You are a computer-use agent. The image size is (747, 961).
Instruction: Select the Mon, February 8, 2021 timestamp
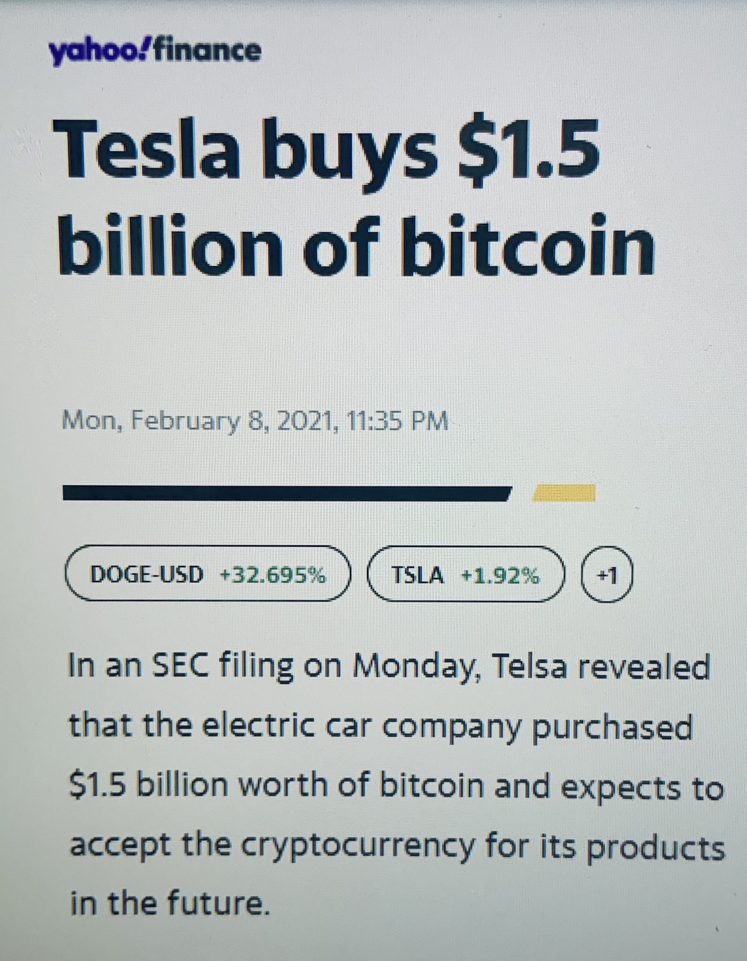[255, 421]
